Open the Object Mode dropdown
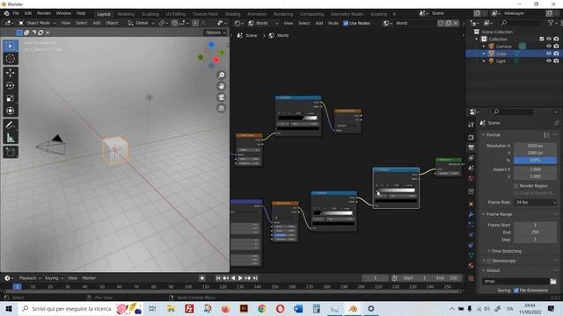 (x=37, y=23)
